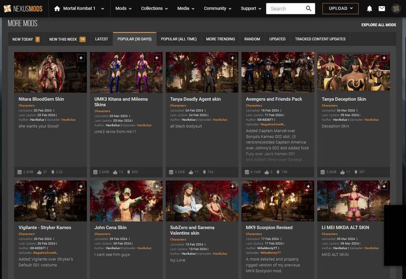The height and width of the screenshot is (279, 406).
Task: Track Tanya Deception Skin plus icon
Action: (384, 58)
